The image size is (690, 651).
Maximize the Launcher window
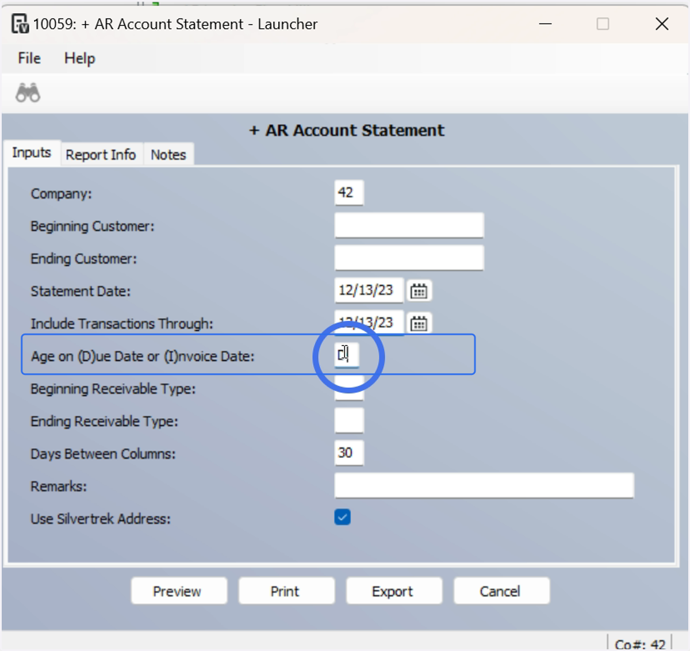coord(603,24)
